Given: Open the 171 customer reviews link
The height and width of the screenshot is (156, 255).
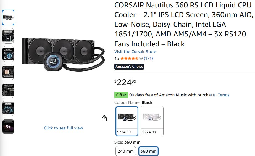Looking at the screenshot, I should [x=148, y=59].
